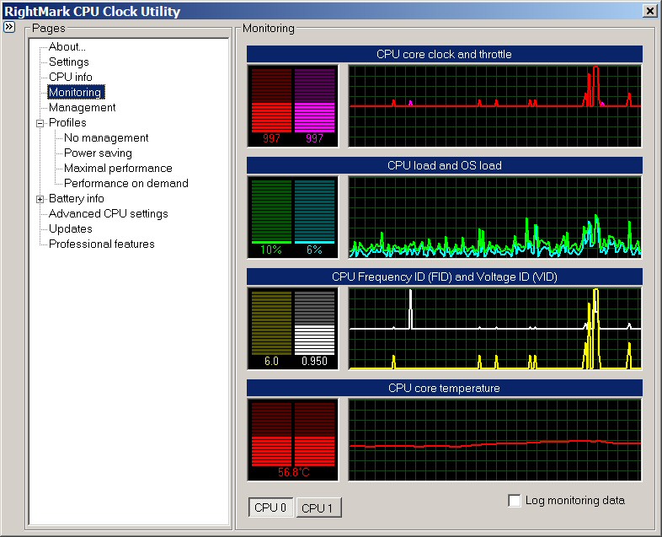
Task: Click the CPU load and OS load header
Action: click(445, 165)
